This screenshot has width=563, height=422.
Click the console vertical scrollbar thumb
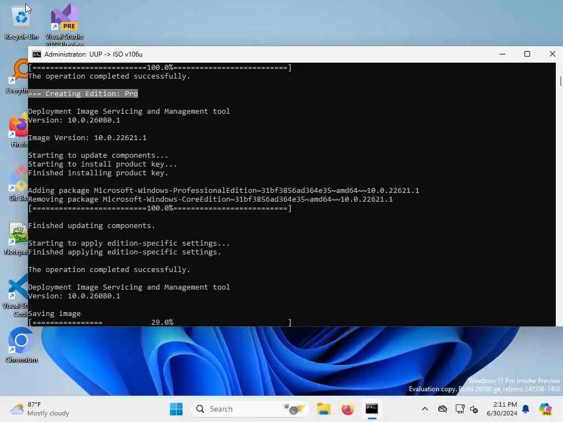pos(560,81)
